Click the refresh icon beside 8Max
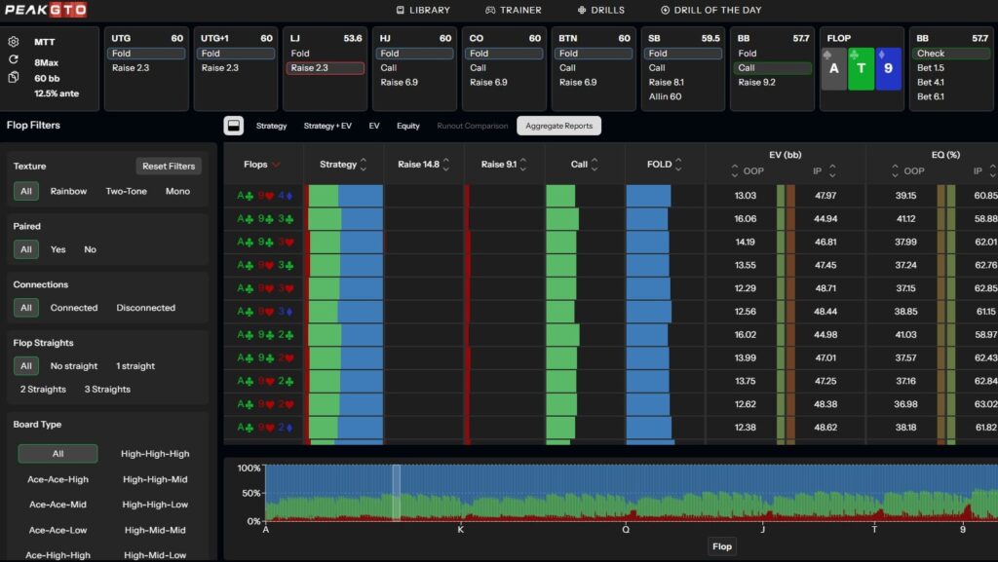Viewport: 998px width, 562px height. [x=14, y=59]
